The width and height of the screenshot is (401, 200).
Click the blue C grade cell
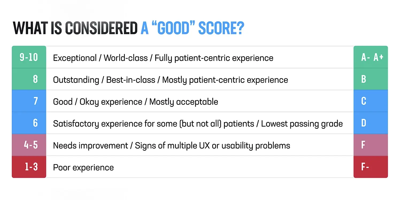[371, 101]
